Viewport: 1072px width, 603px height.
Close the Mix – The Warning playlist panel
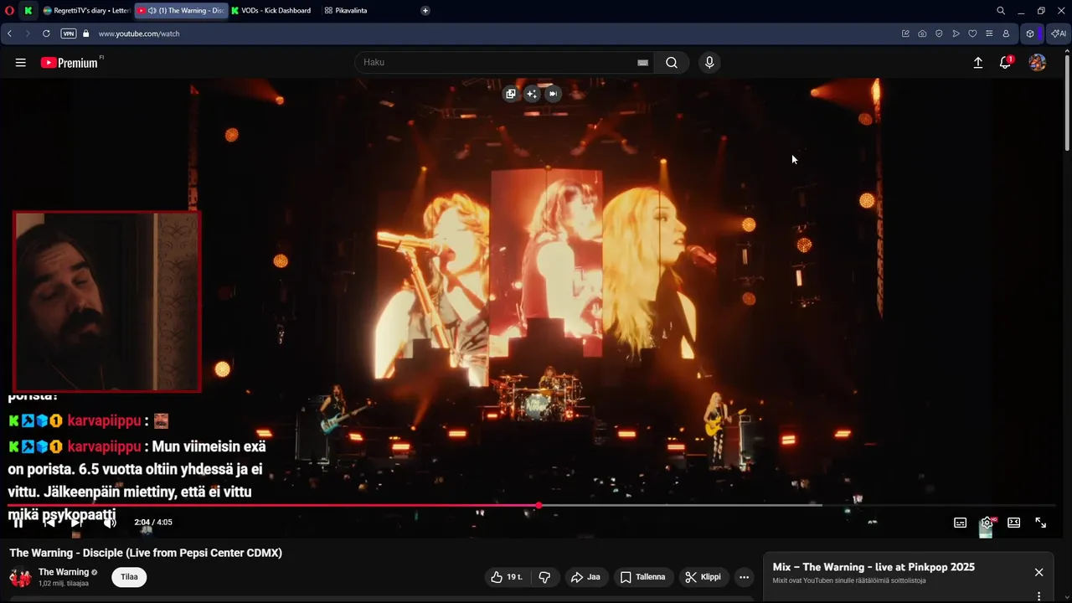tap(1038, 573)
